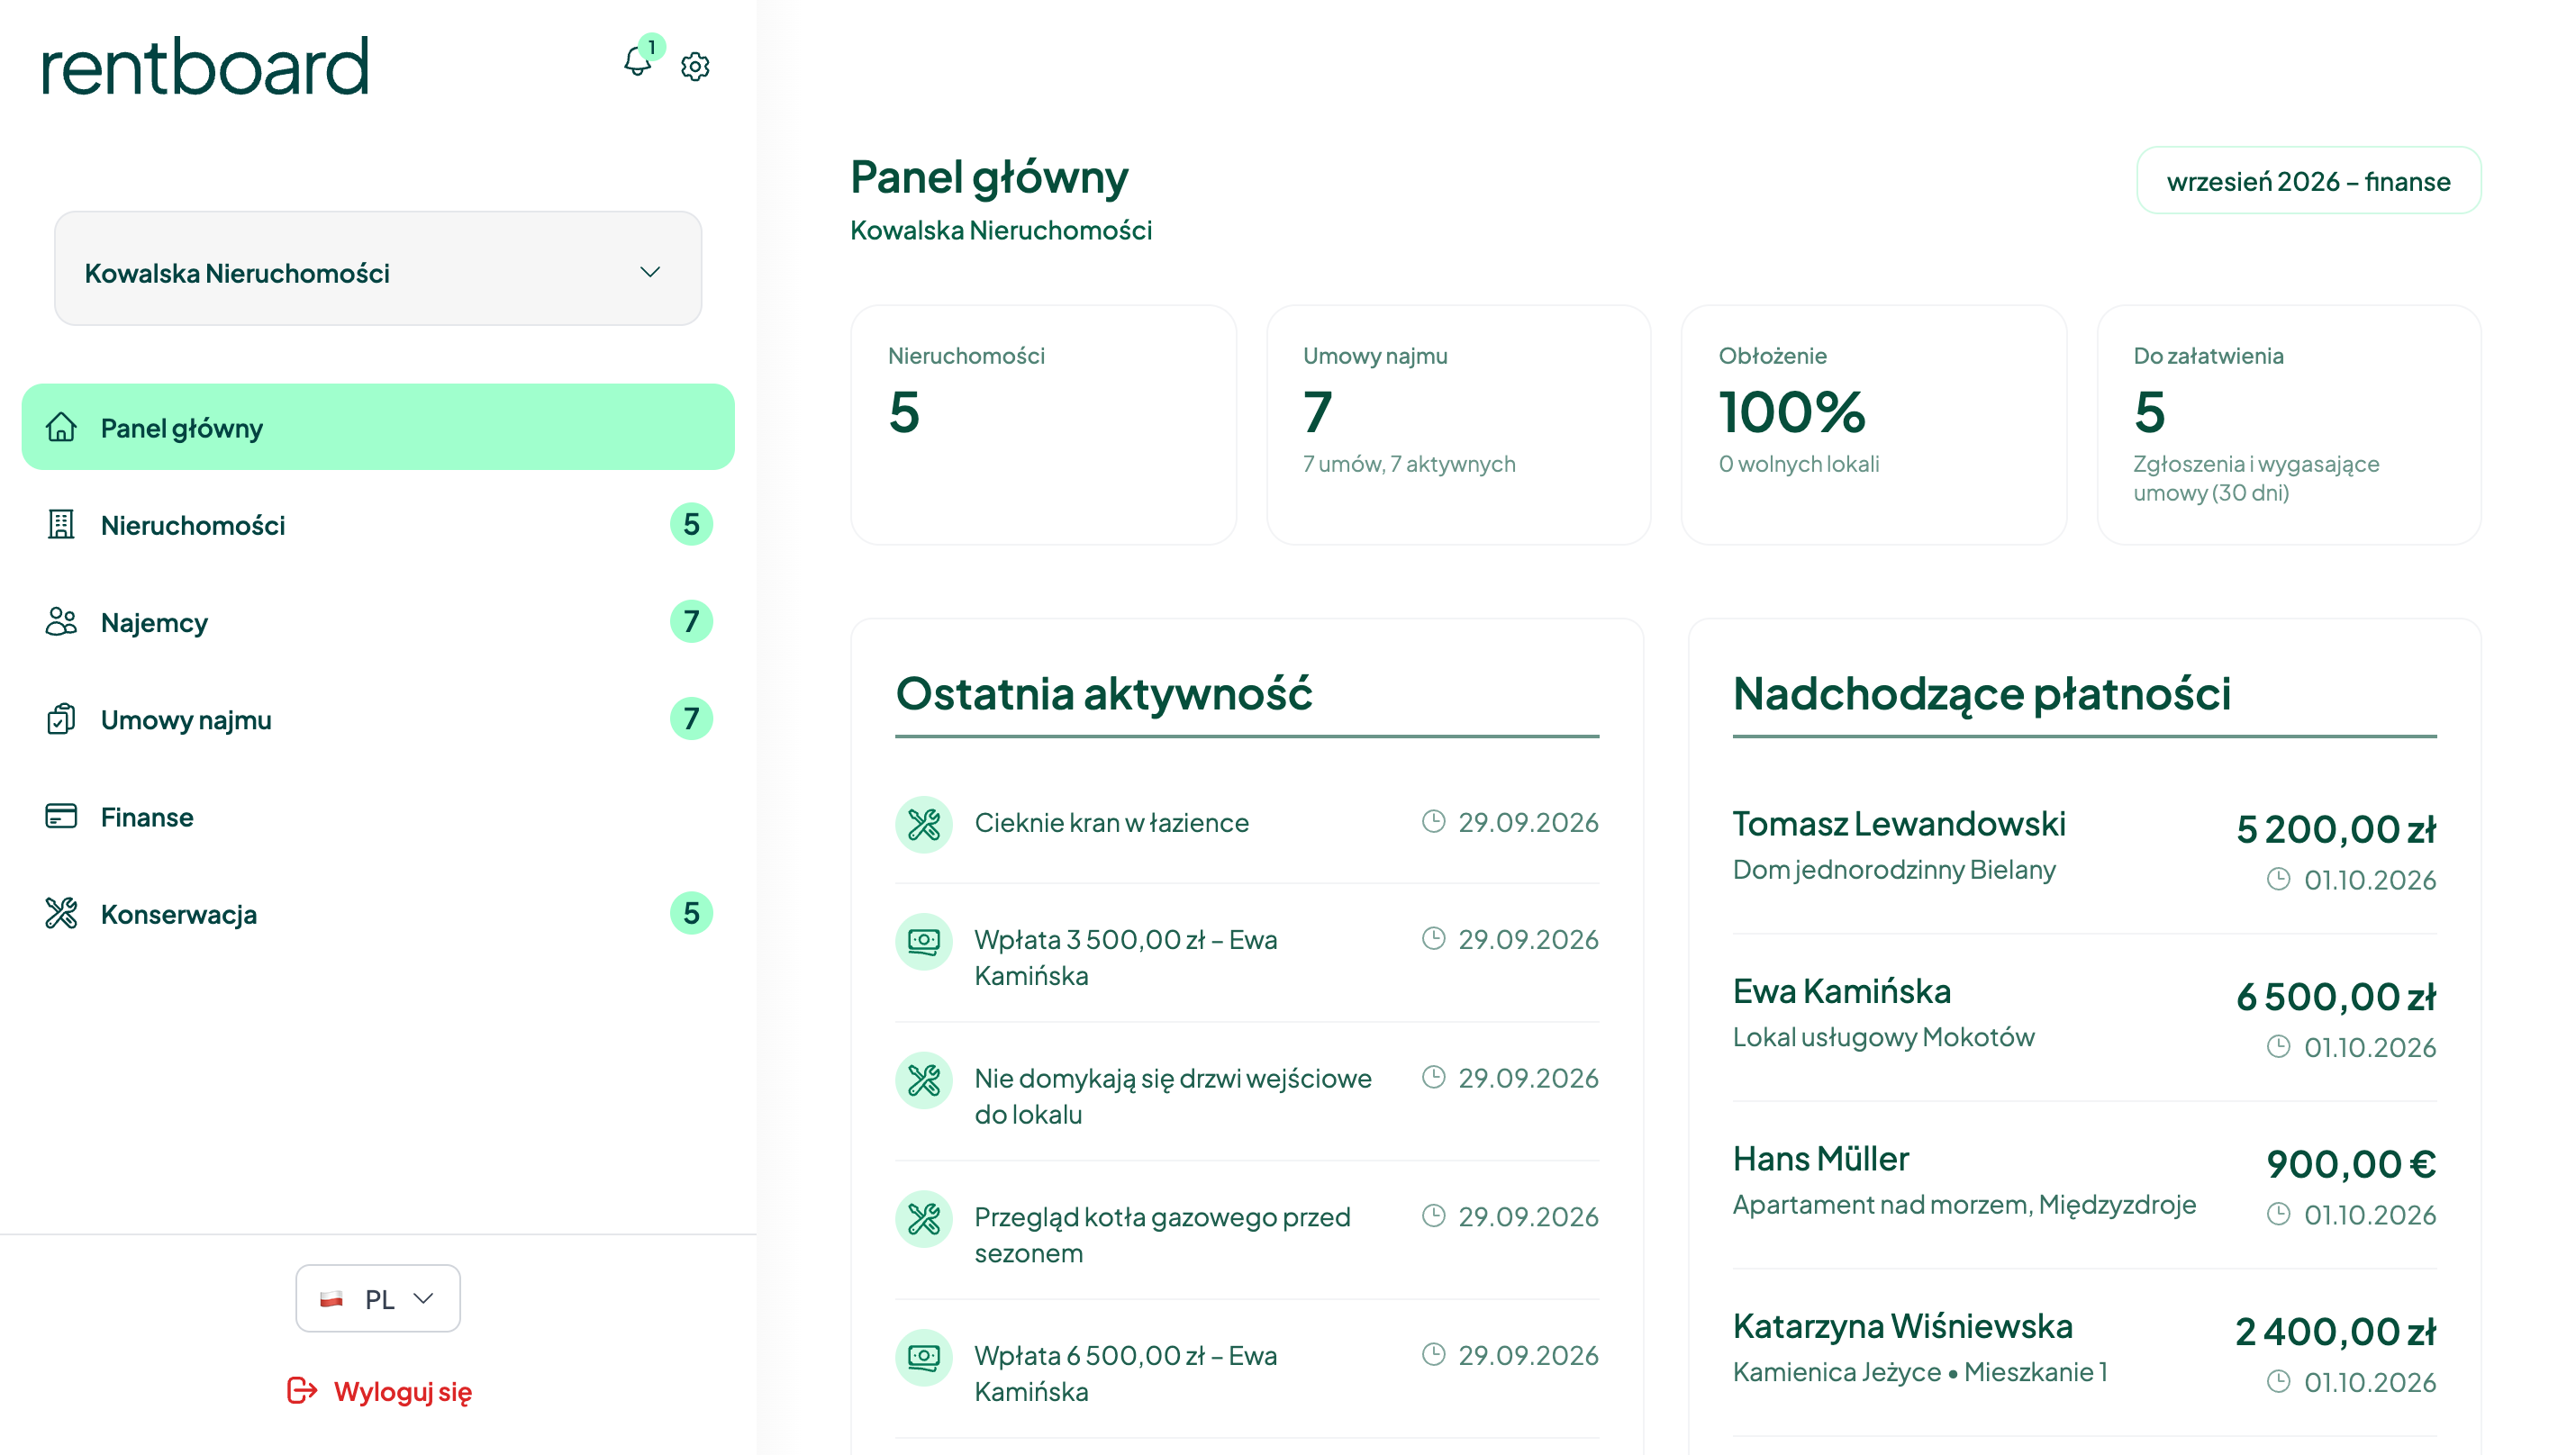
Task: Select Katarzyna Wiśniewska upcoming payment
Action: (2084, 1353)
